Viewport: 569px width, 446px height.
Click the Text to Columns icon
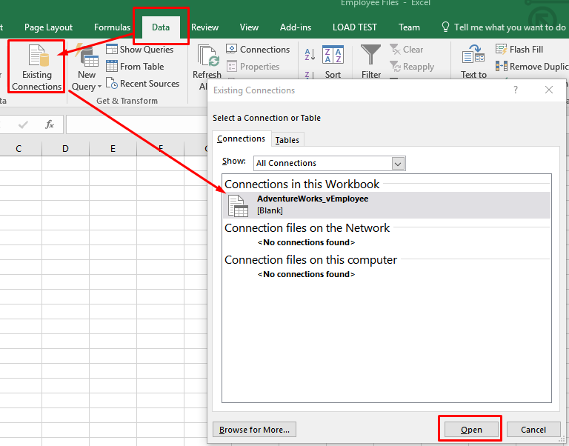click(473, 57)
